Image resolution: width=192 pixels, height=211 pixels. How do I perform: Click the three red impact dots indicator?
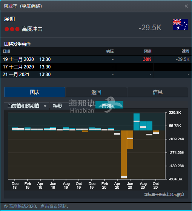pyautogui.click(x=12, y=29)
